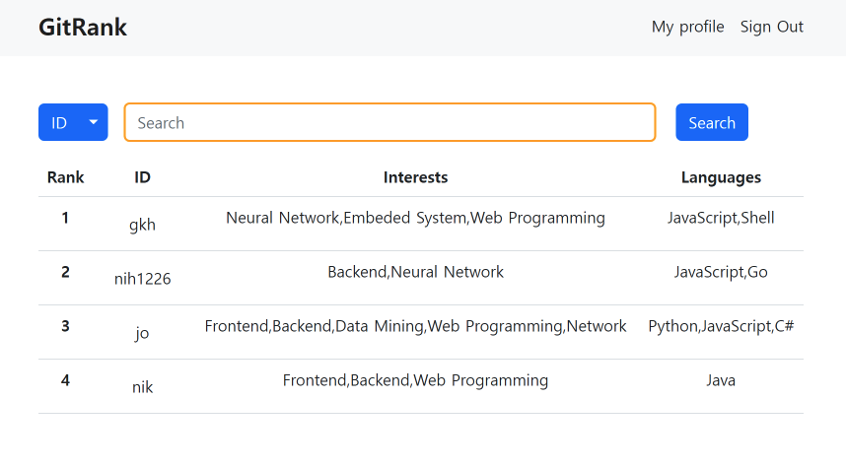Select gkh's interests cell
This screenshot has height=466, width=846.
point(415,218)
